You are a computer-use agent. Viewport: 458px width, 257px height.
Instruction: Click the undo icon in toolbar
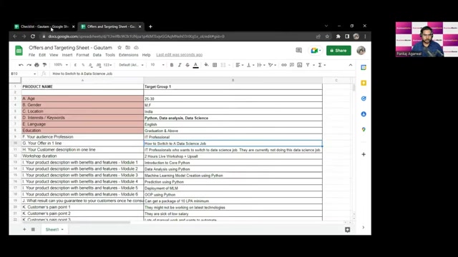click(x=21, y=65)
